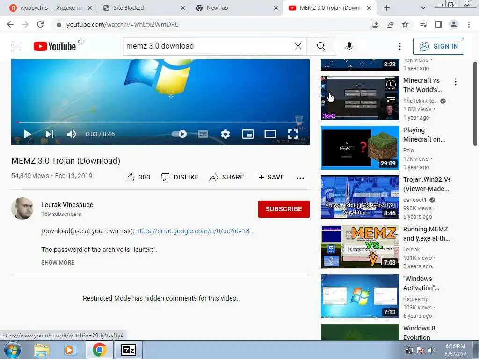The image size is (479, 359).
Task: Click the SUBSCRIBE button
Action: (284, 209)
